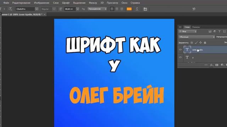Click the font size T icon
Image resolution: width=227 pixels, height=127 pixels.
pyautogui.click(x=61, y=9)
